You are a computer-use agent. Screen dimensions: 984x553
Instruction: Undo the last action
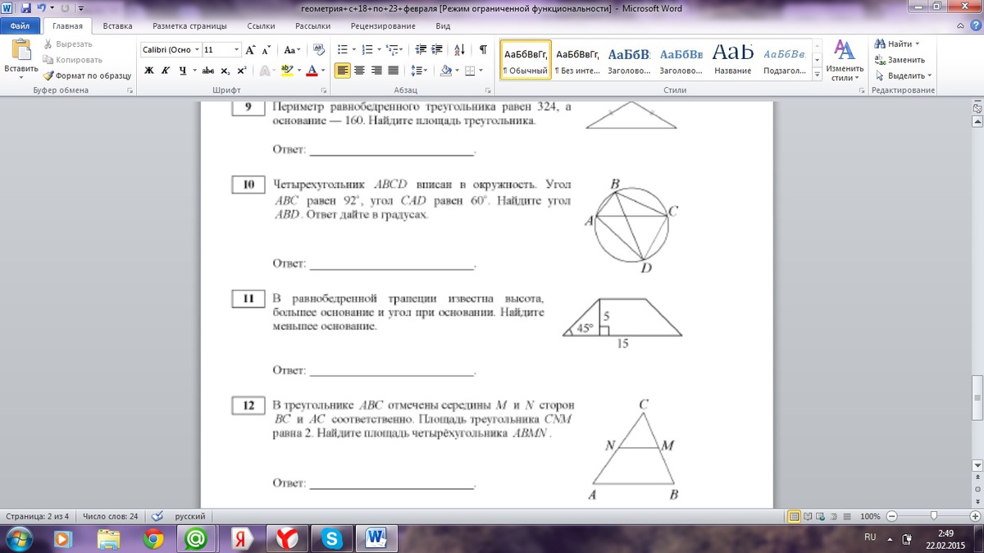click(x=40, y=7)
